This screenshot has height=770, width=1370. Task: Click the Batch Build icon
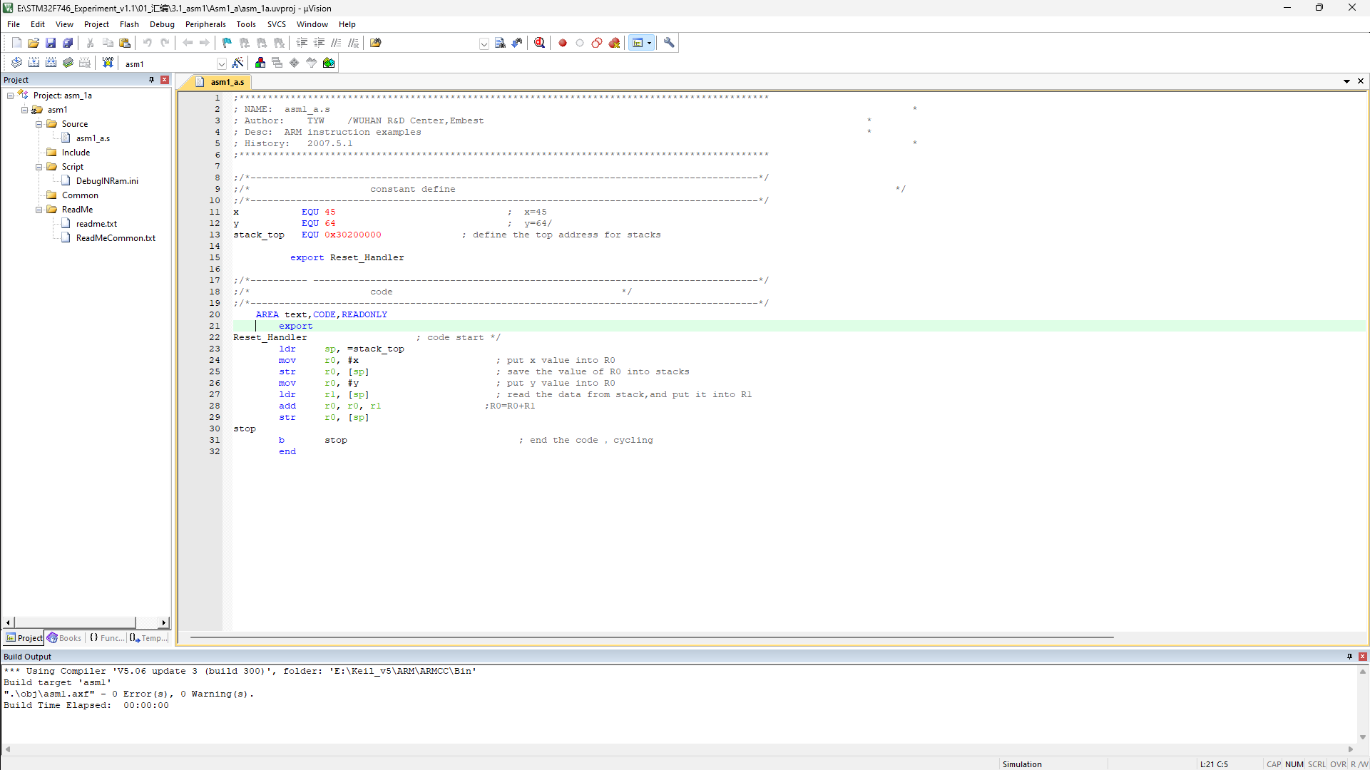pos(68,63)
